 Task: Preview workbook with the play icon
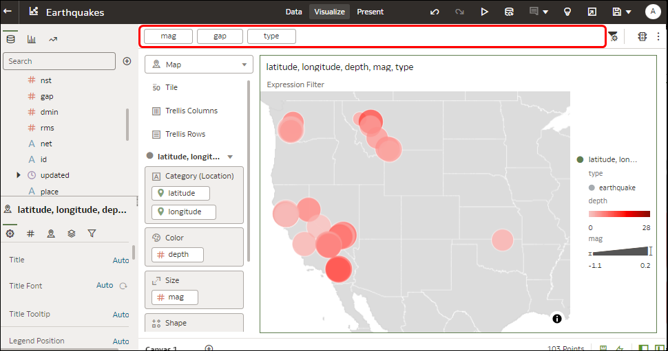tap(484, 12)
